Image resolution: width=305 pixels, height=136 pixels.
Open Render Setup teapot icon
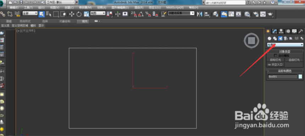coord(256,14)
